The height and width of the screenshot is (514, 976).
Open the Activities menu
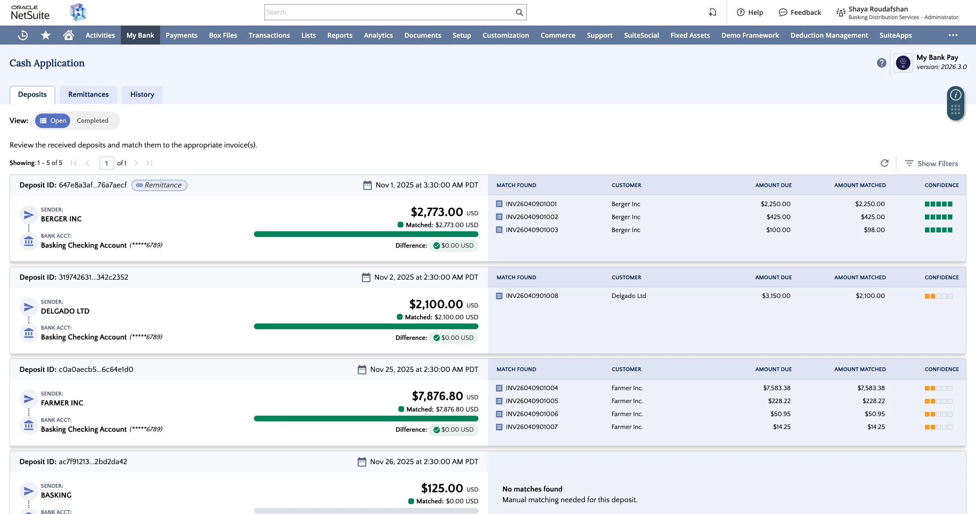tap(100, 35)
